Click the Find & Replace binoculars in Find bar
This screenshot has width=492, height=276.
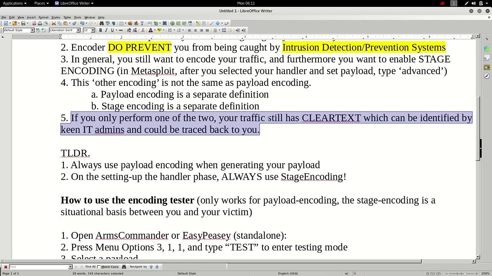124,267
